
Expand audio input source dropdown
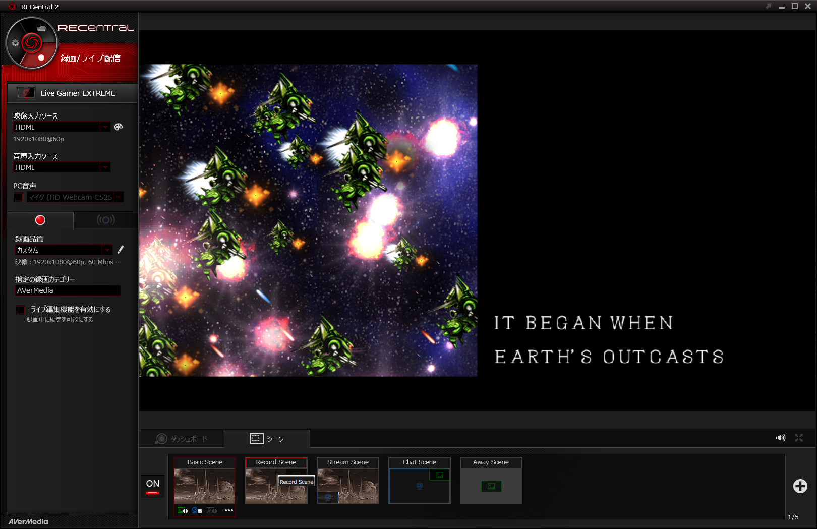[105, 167]
